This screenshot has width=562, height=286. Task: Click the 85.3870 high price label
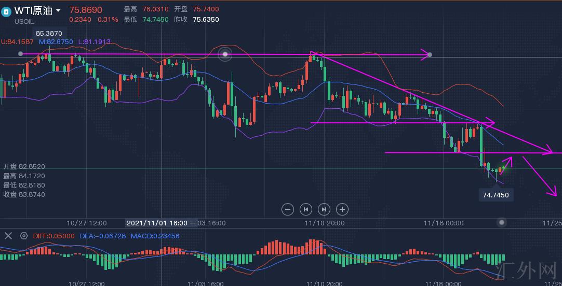(x=49, y=33)
